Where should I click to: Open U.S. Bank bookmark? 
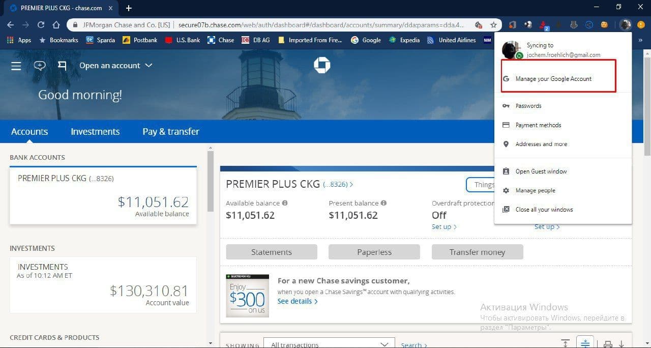click(182, 40)
